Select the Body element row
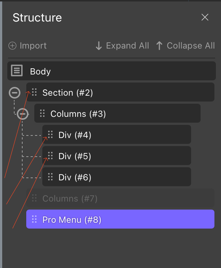Image resolution: width=221 pixels, height=268 pixels. (x=112, y=71)
